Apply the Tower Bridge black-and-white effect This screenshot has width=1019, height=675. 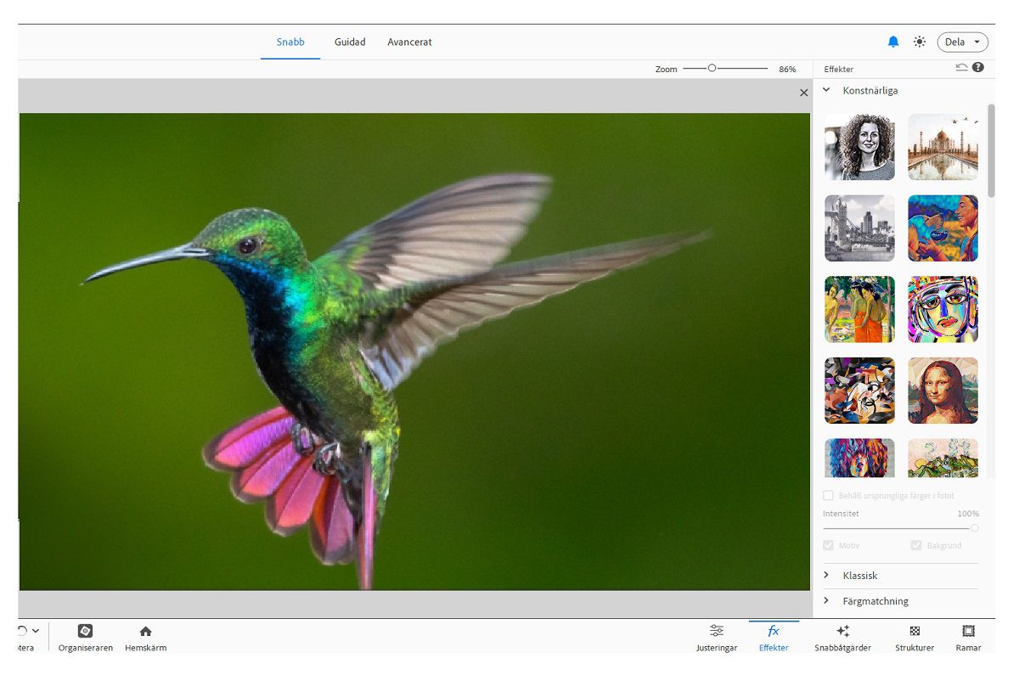tap(859, 228)
